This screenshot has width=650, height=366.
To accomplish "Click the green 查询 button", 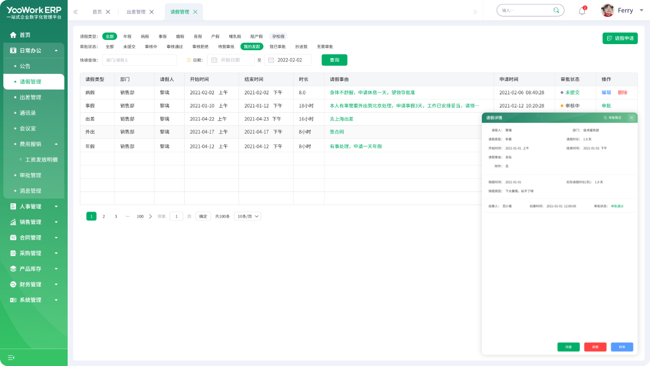I will point(334,60).
